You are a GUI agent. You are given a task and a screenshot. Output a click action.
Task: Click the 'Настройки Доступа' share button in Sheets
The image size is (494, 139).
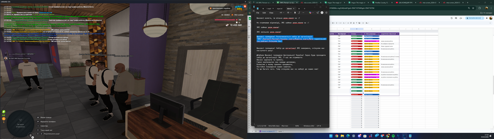click(473, 18)
